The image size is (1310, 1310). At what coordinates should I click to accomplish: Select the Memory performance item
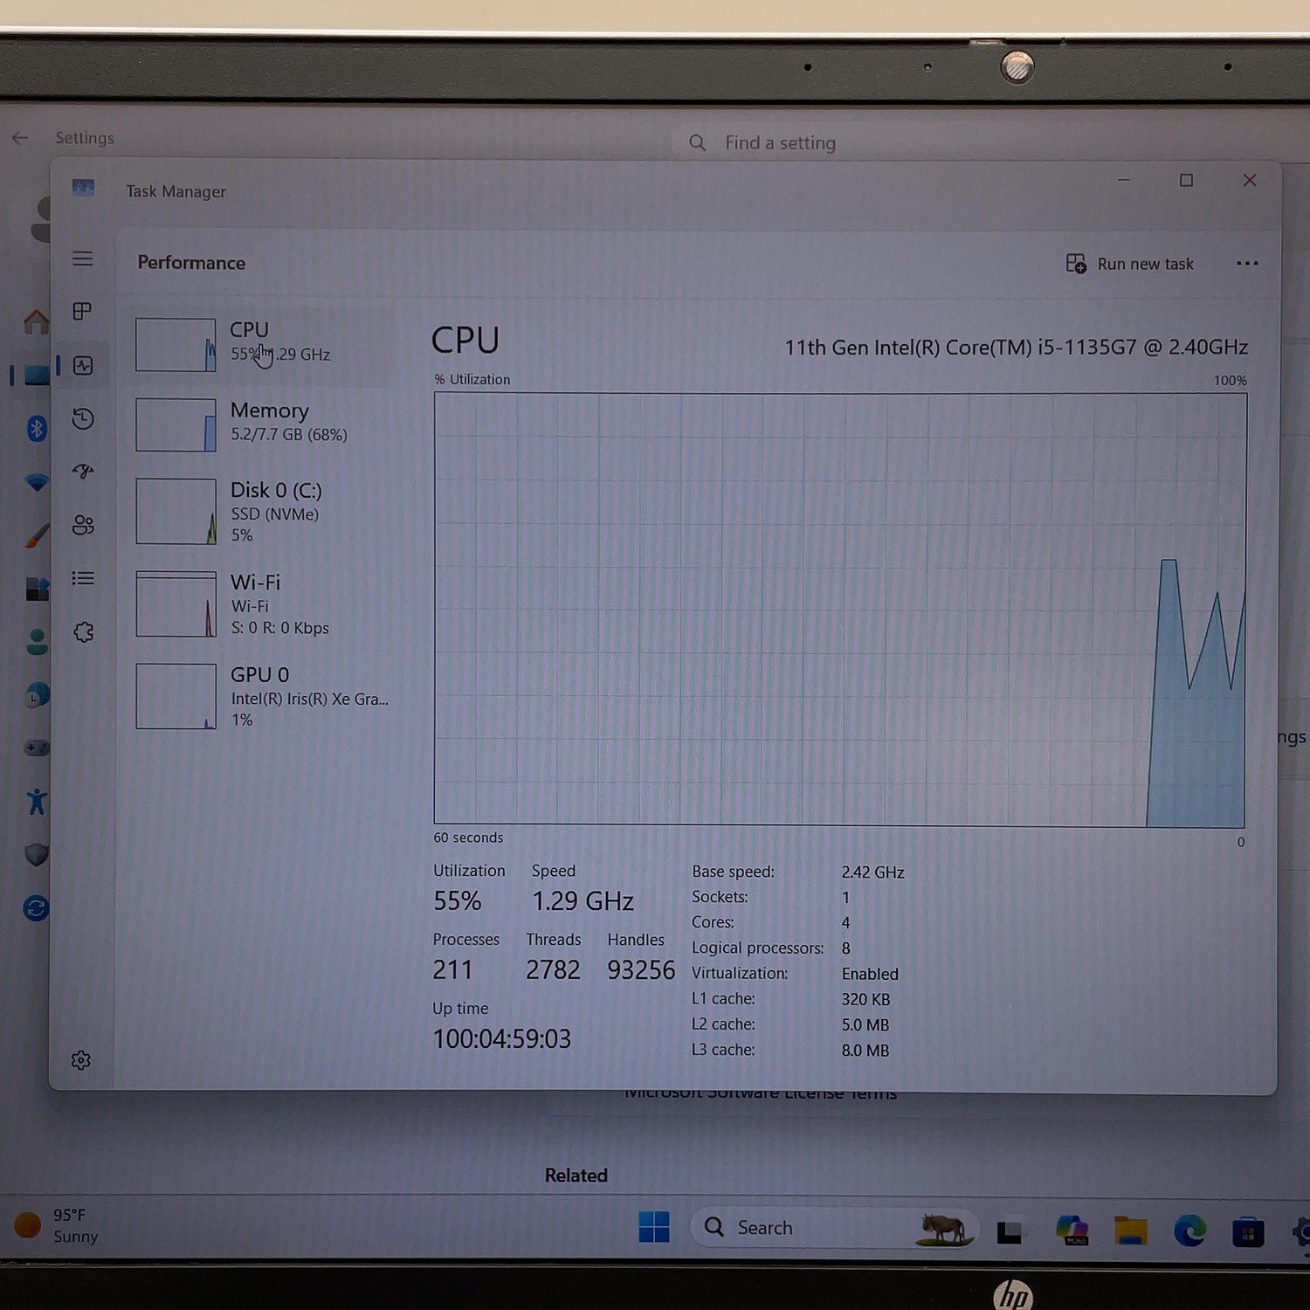pyautogui.click(x=262, y=424)
